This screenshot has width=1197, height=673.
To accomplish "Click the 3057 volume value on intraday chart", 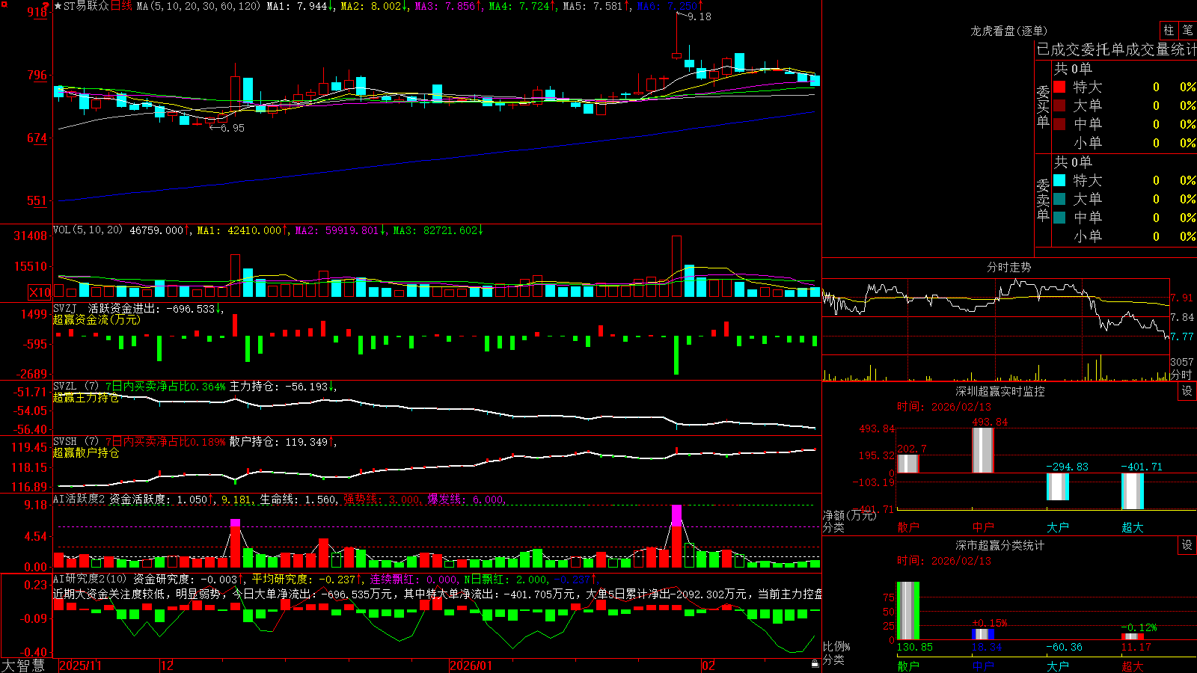I will pyautogui.click(x=1182, y=362).
